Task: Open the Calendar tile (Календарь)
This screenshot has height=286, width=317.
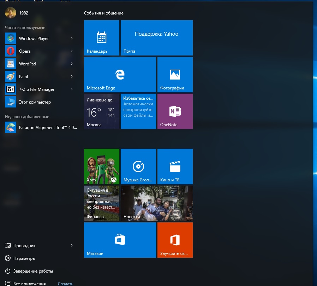Action: coord(101,38)
